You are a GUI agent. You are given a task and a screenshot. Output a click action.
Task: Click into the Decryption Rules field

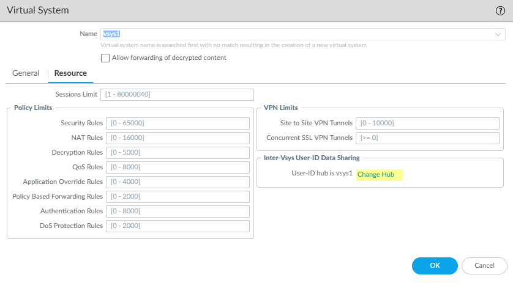(x=178, y=153)
